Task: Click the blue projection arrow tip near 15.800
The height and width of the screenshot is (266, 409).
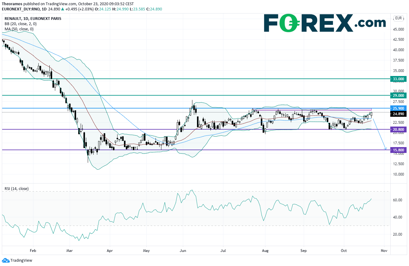Action: tap(385, 149)
